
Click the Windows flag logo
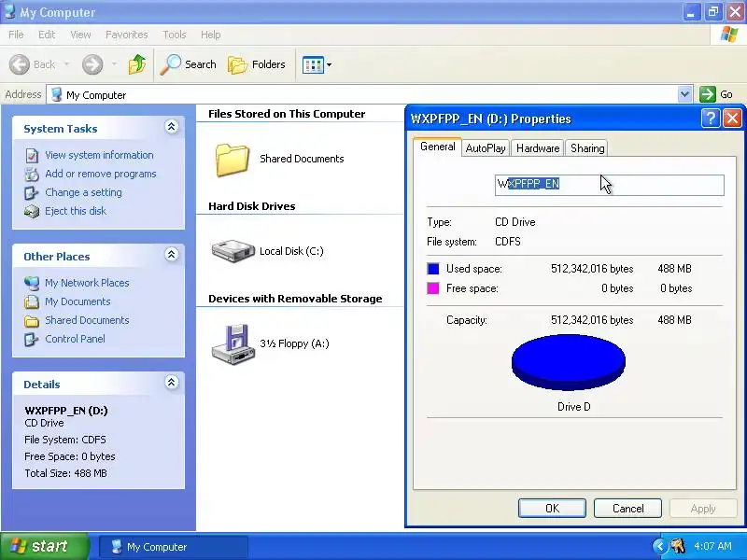click(728, 35)
